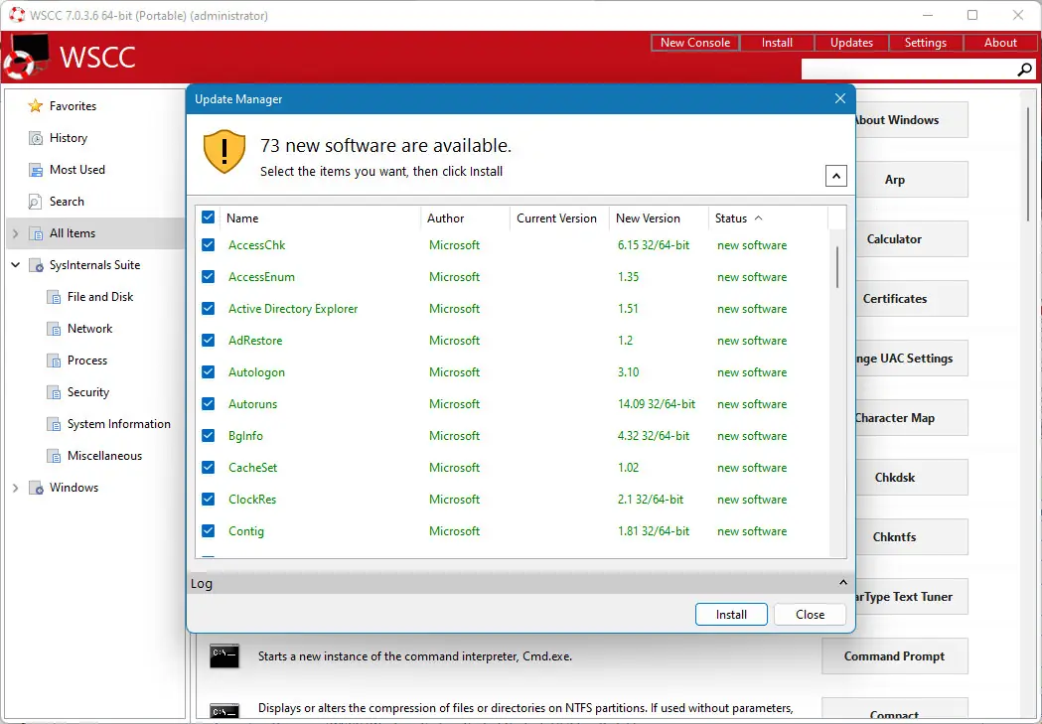Sort the list by Name column
1042x724 pixels.
pyautogui.click(x=321, y=217)
